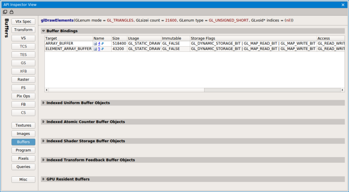This screenshot has height=192, width=349.
Task: Open dropdown icon beside buffer name 4
Action: [95, 44]
